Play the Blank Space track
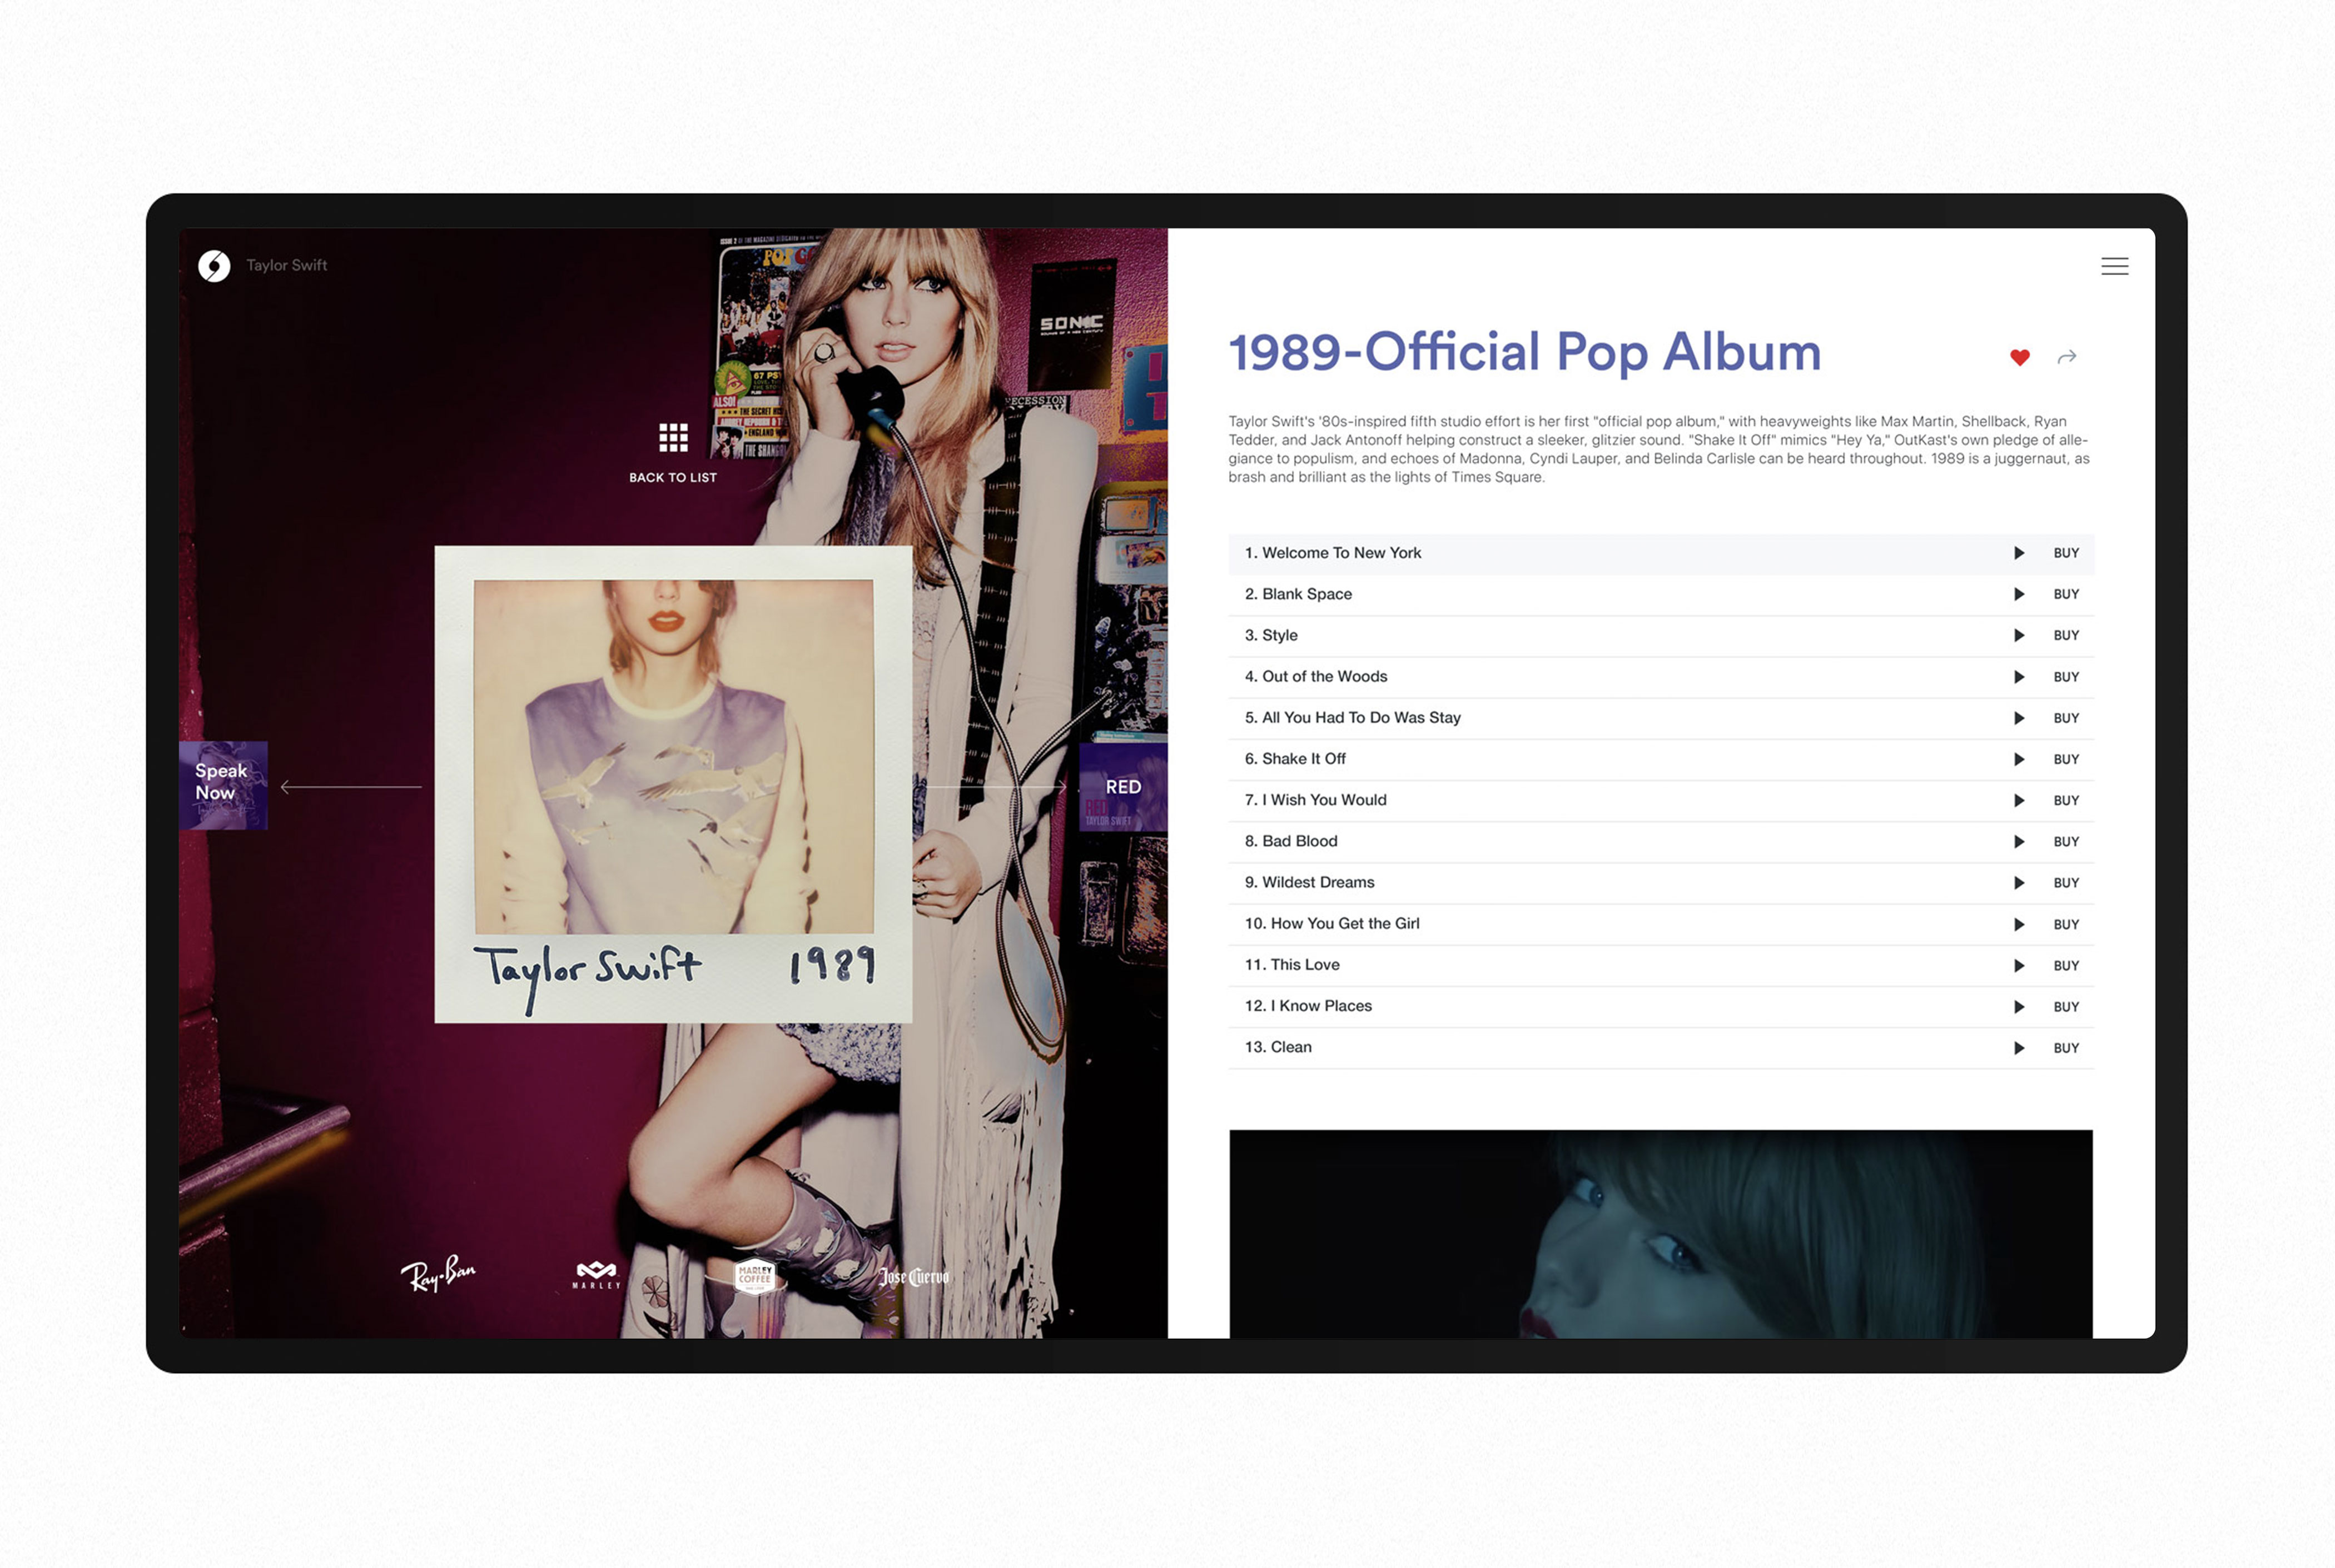 (2019, 594)
